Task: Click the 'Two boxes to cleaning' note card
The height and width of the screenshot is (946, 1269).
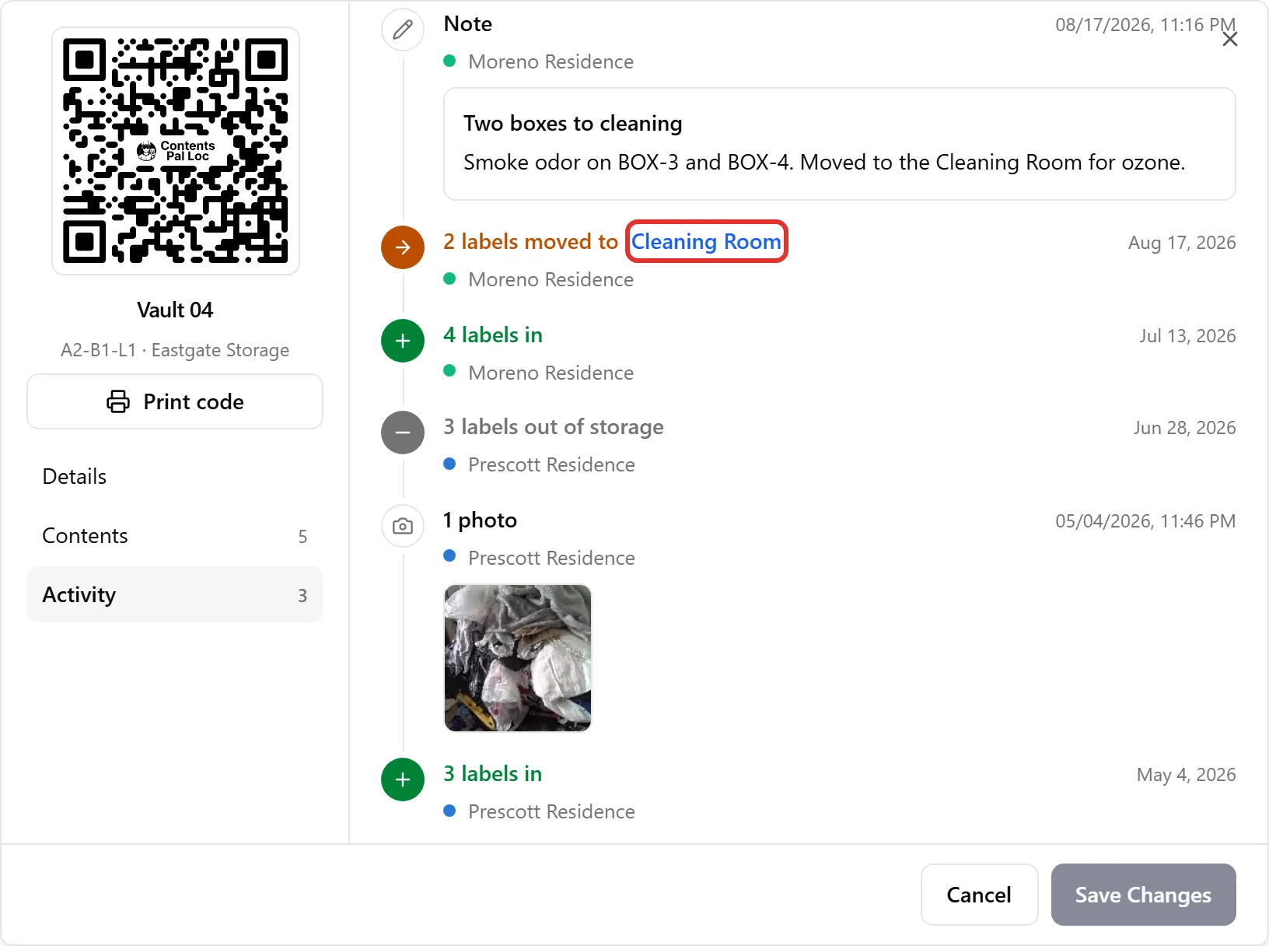Action: coord(840,144)
